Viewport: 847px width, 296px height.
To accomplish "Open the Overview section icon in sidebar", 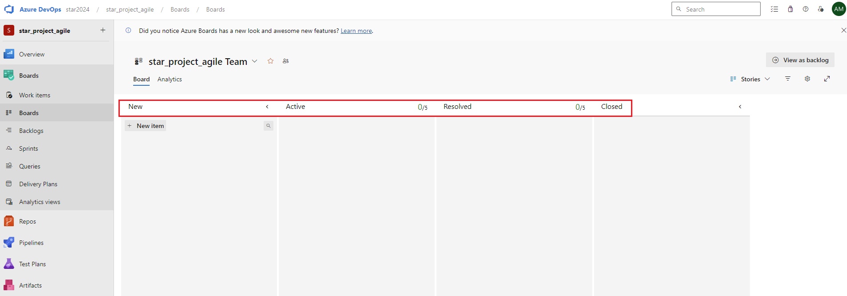I will click(9, 54).
